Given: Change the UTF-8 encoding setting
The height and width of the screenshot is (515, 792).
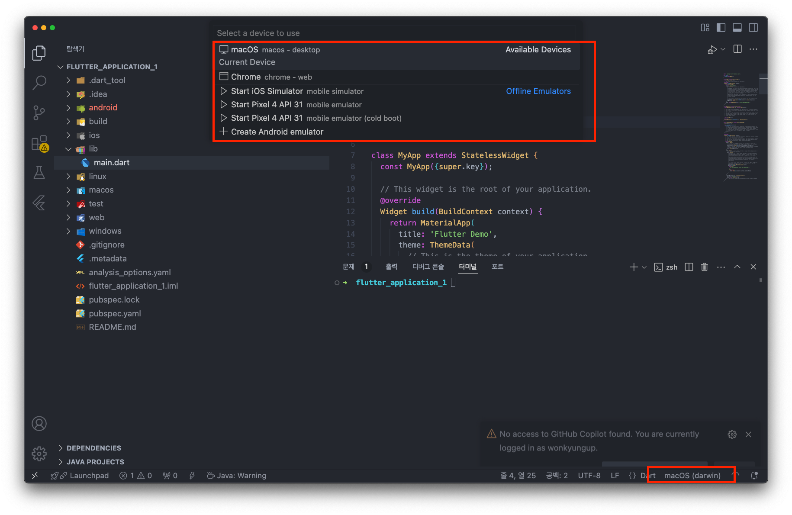Looking at the screenshot, I should [589, 476].
